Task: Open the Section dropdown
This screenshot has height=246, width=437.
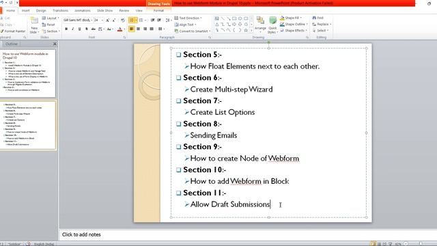Action: pyautogui.click(x=51, y=31)
